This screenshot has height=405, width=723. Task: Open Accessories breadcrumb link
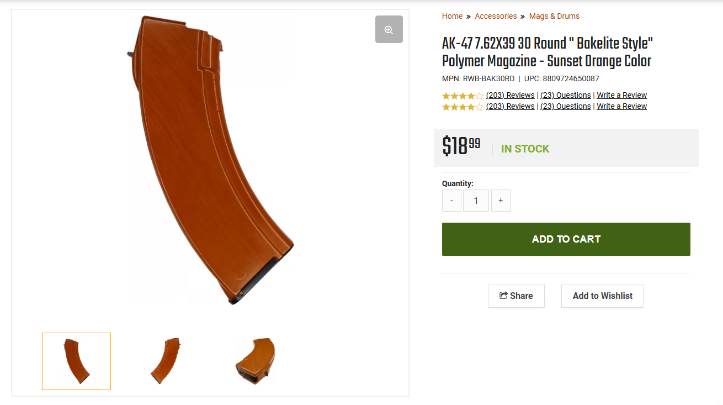(496, 16)
